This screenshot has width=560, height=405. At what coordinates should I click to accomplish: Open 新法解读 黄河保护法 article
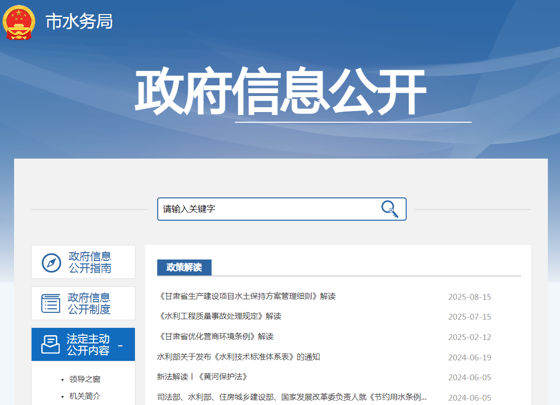202,377
